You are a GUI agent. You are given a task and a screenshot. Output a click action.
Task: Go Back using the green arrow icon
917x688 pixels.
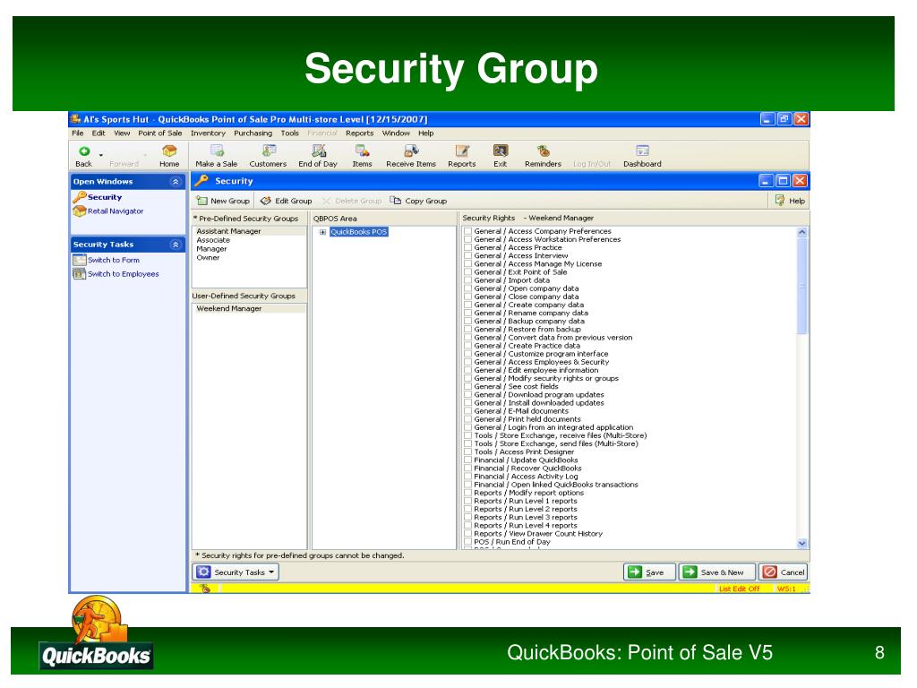pos(84,150)
